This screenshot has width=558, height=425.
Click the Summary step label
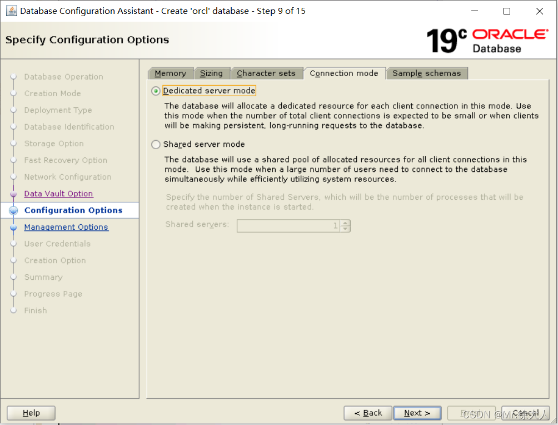43,277
